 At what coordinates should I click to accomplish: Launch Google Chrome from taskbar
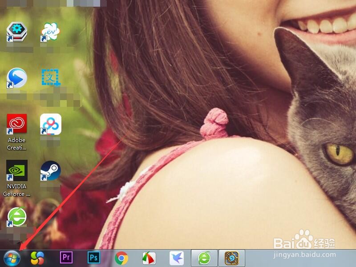click(121, 258)
